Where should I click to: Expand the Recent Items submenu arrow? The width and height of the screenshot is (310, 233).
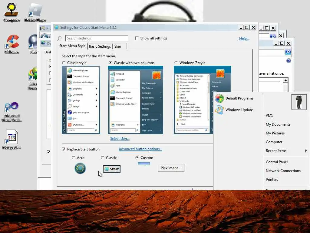coord(306,151)
